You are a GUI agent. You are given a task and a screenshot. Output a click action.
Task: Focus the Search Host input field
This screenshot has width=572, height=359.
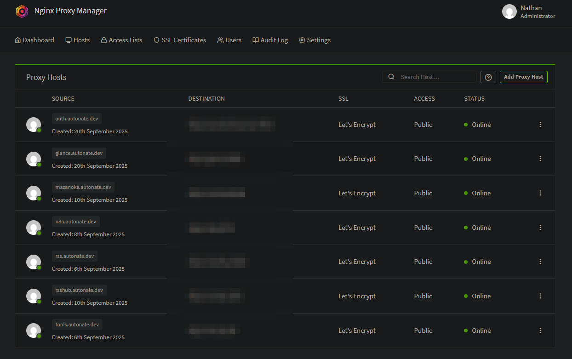coord(435,77)
